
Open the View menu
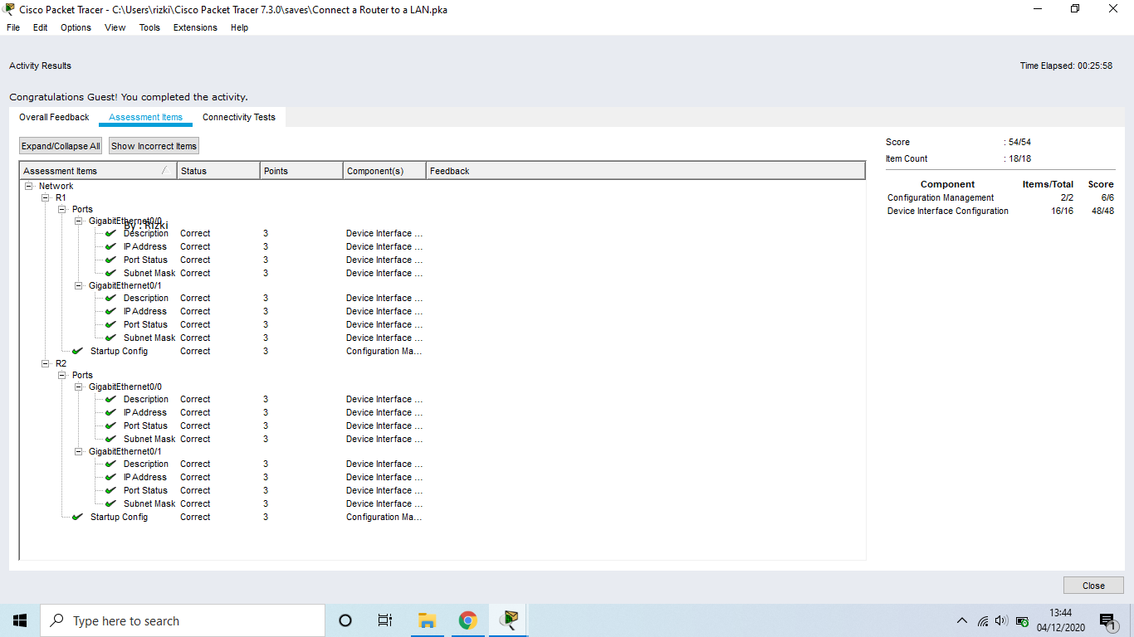pos(115,27)
